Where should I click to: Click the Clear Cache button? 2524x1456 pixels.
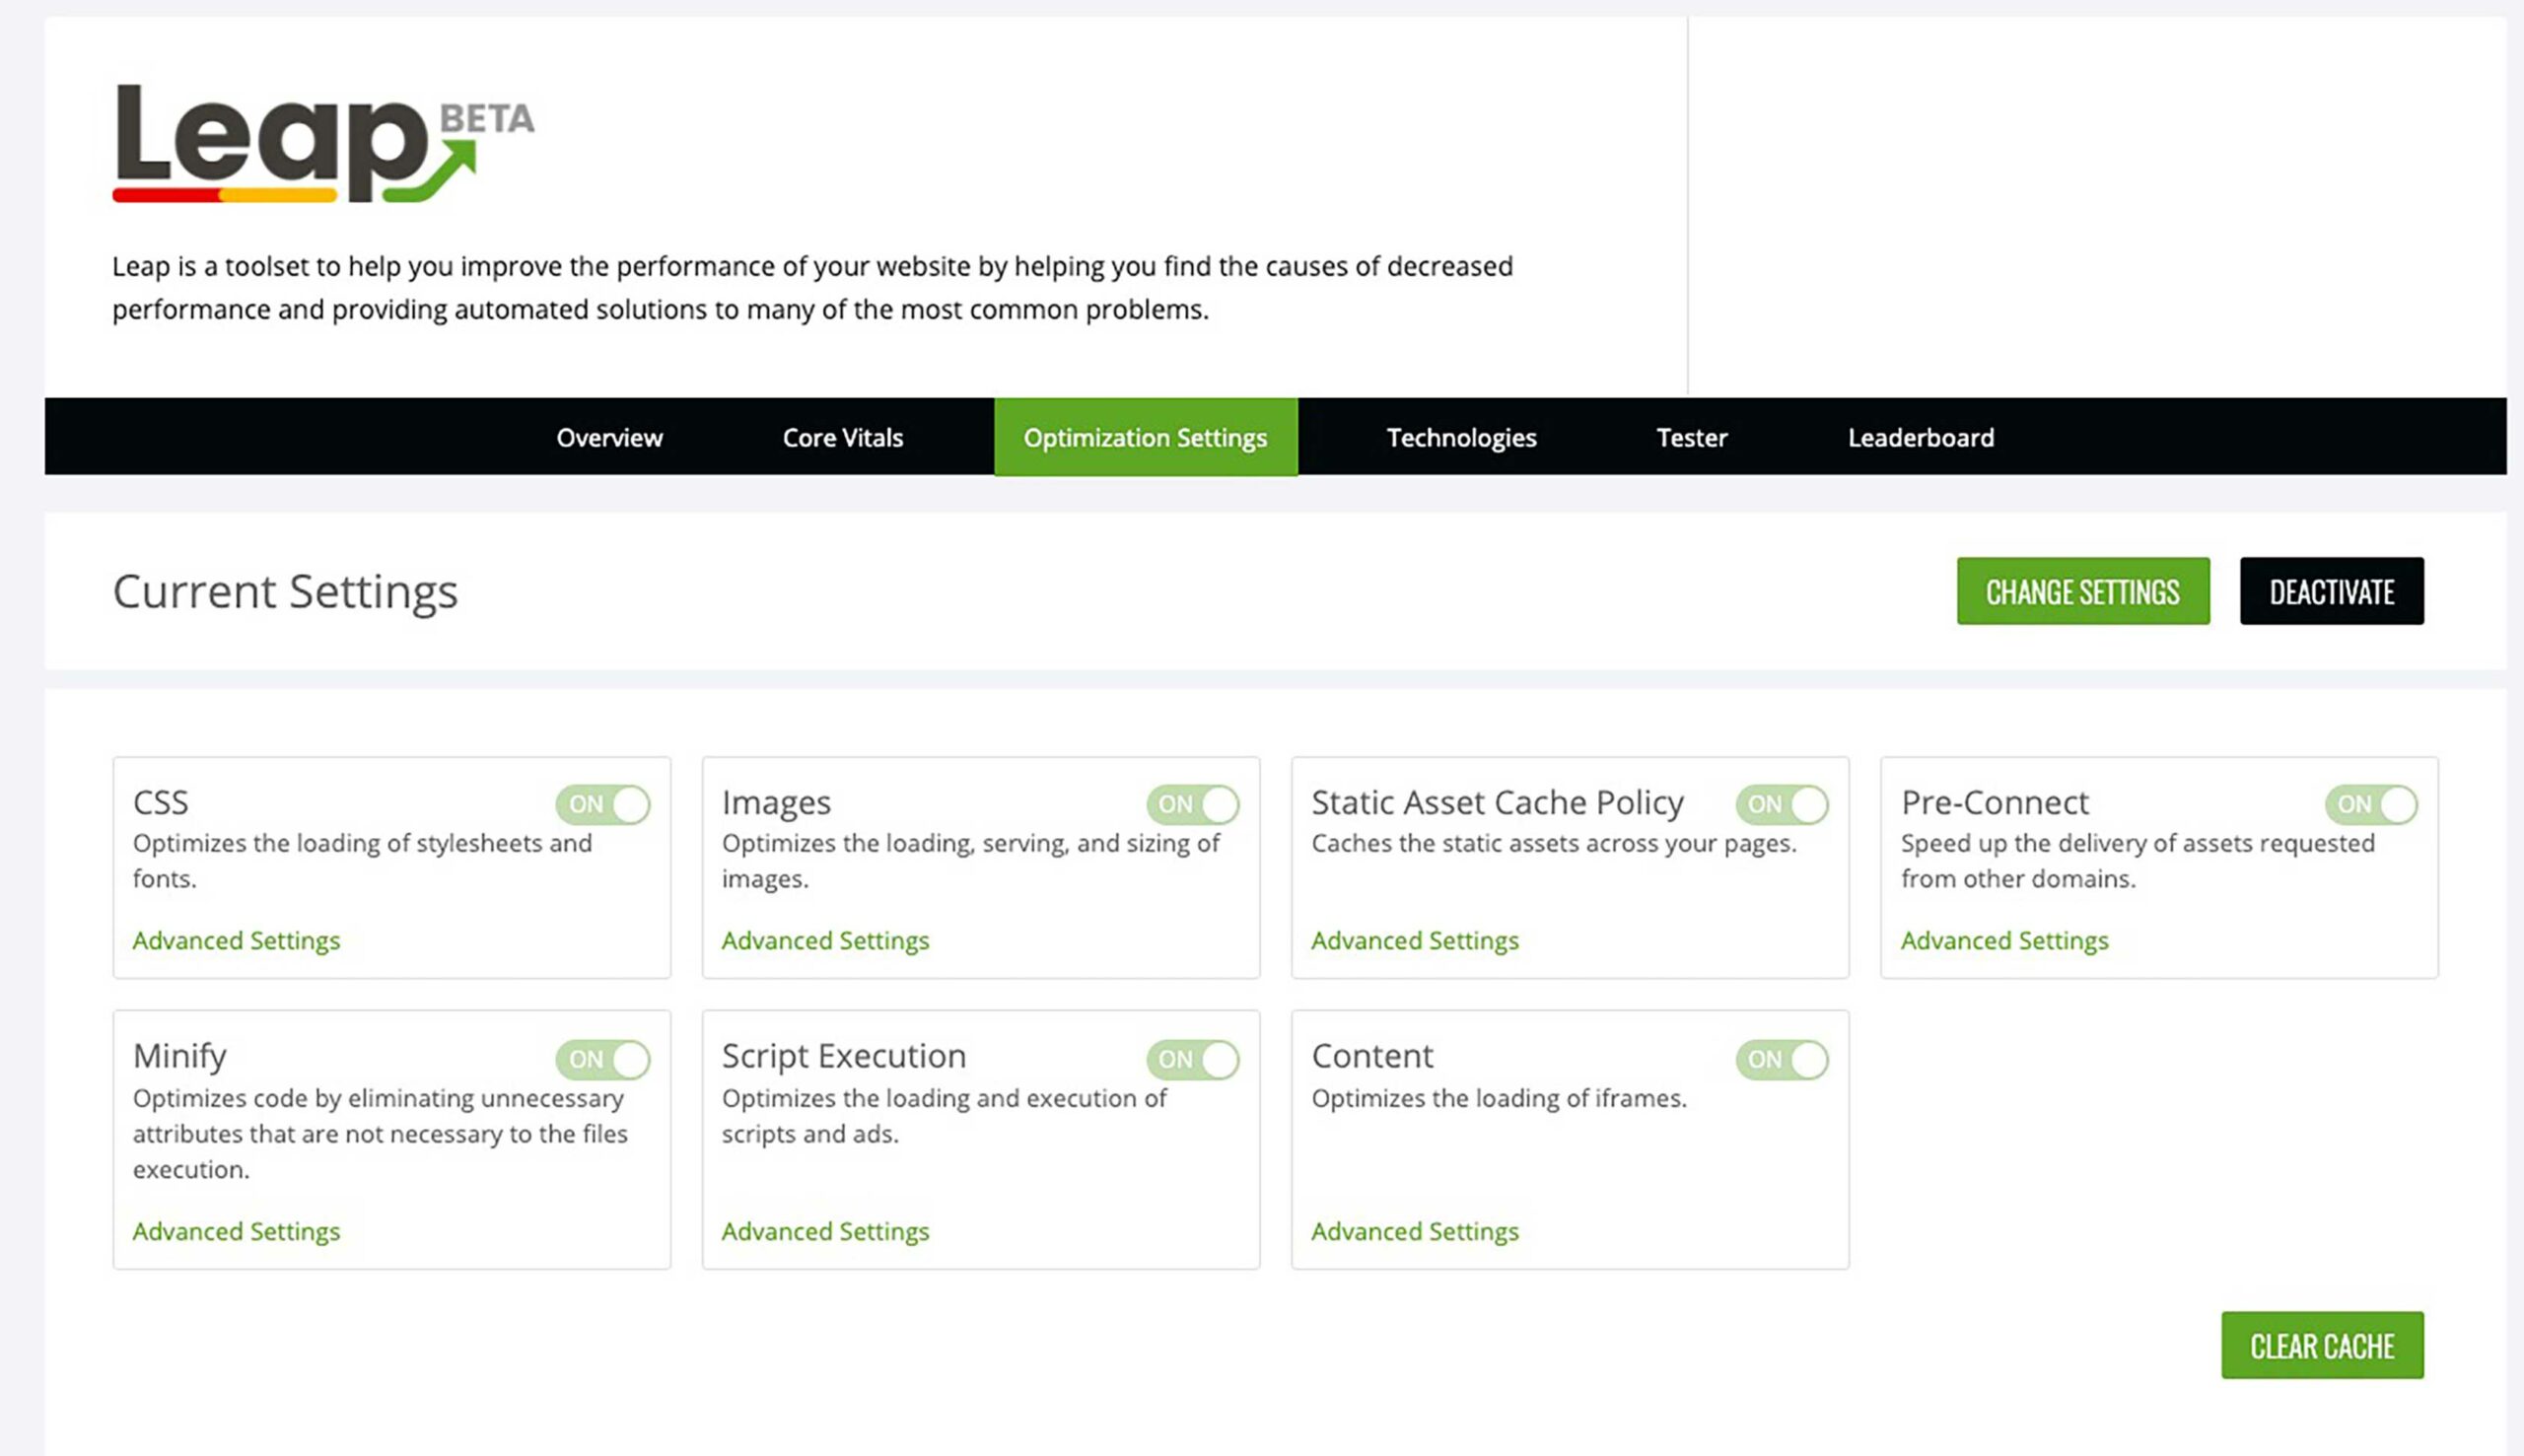(2322, 1345)
